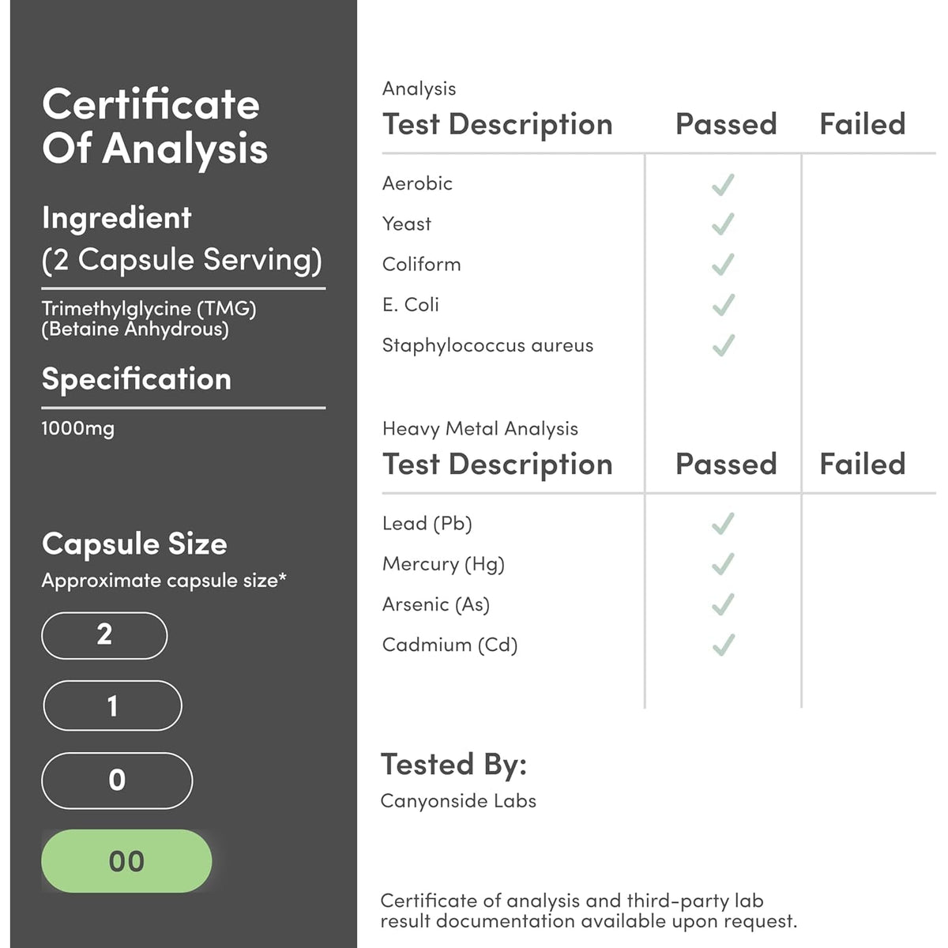Select the green 00 capsule size
Image resolution: width=948 pixels, height=948 pixels.
pyautogui.click(x=126, y=861)
